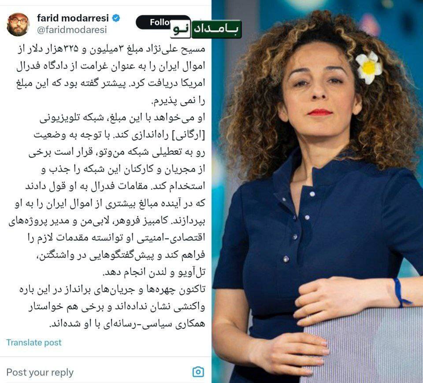Screen dimensions: 423x383
Task: Click the white نو part of the logo
Action: point(181,29)
